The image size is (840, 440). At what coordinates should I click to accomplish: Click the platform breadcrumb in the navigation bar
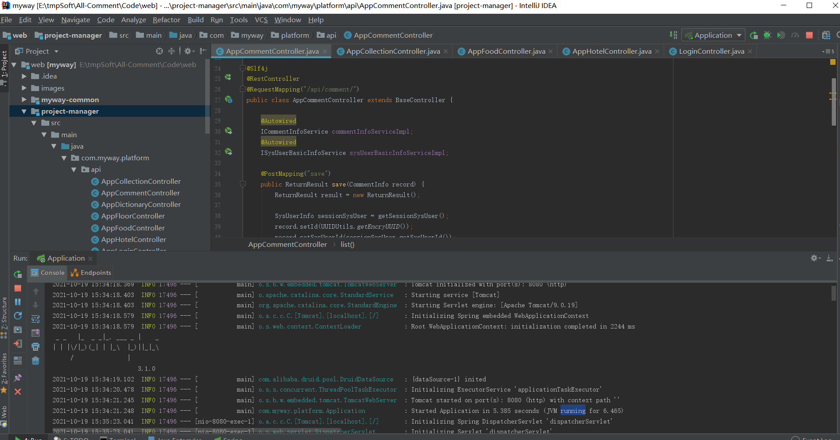290,35
